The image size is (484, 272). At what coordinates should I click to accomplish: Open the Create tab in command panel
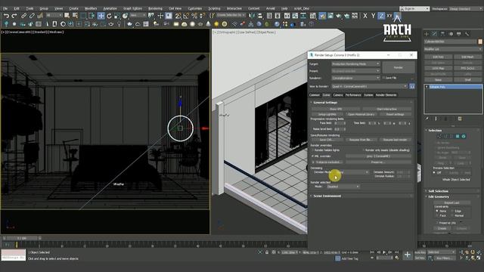click(x=427, y=33)
